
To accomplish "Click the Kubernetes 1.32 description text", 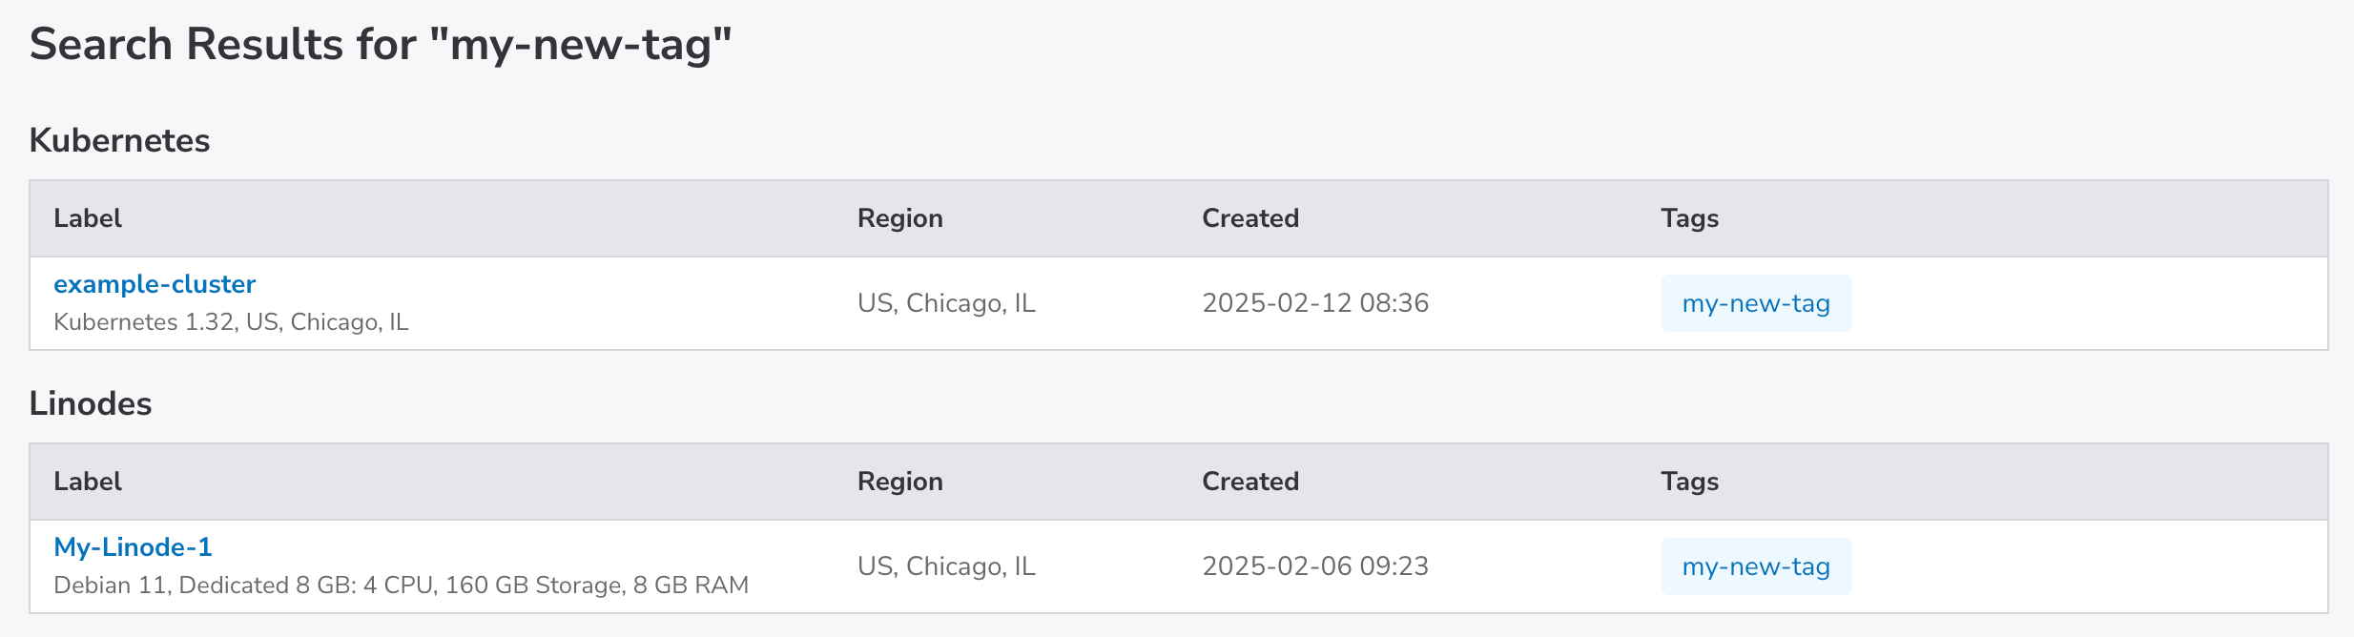I will tap(231, 322).
